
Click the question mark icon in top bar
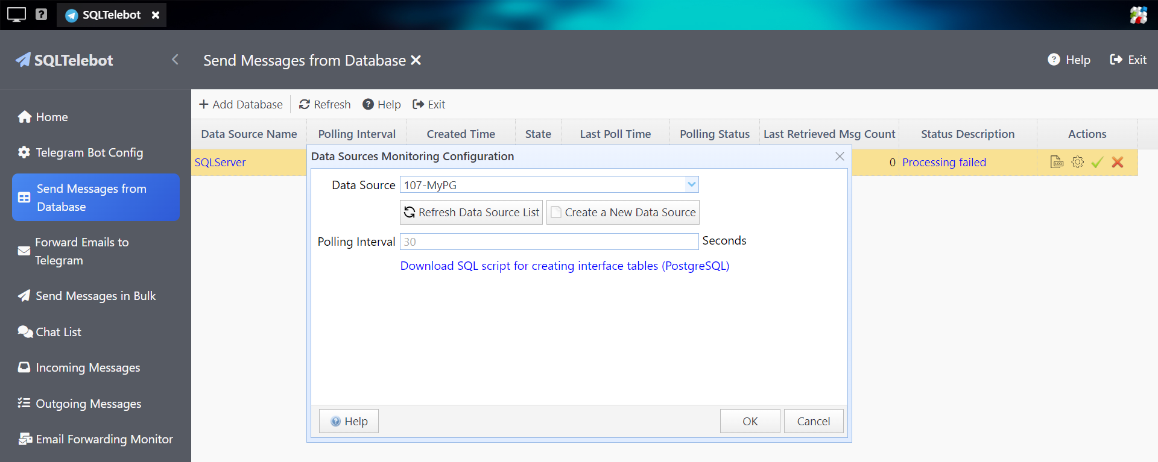pyautogui.click(x=41, y=14)
